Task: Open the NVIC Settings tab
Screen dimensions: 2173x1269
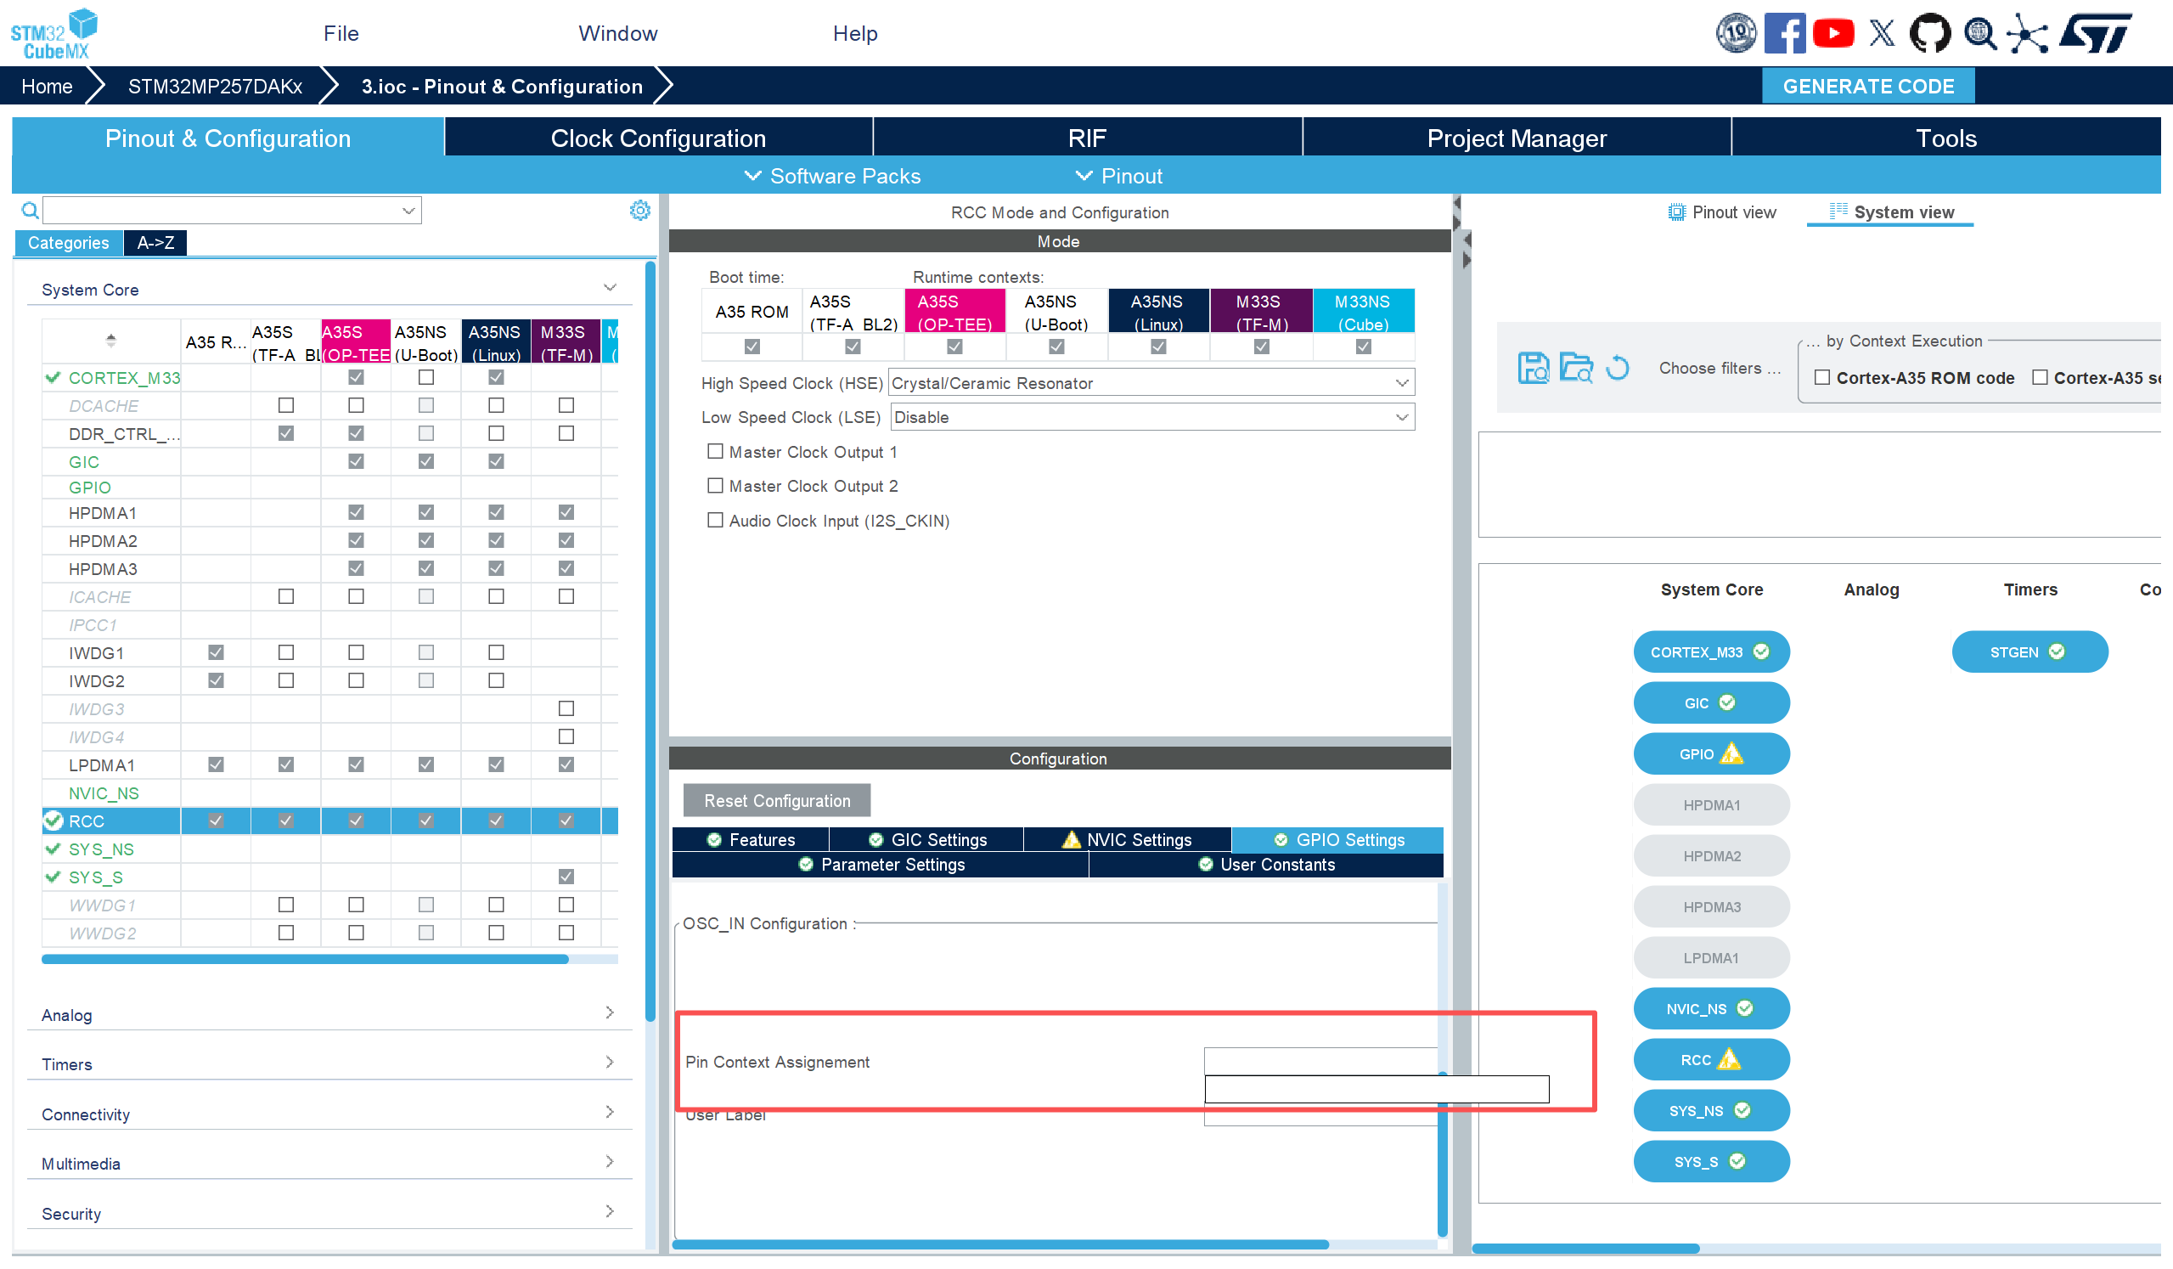Action: coord(1128,839)
